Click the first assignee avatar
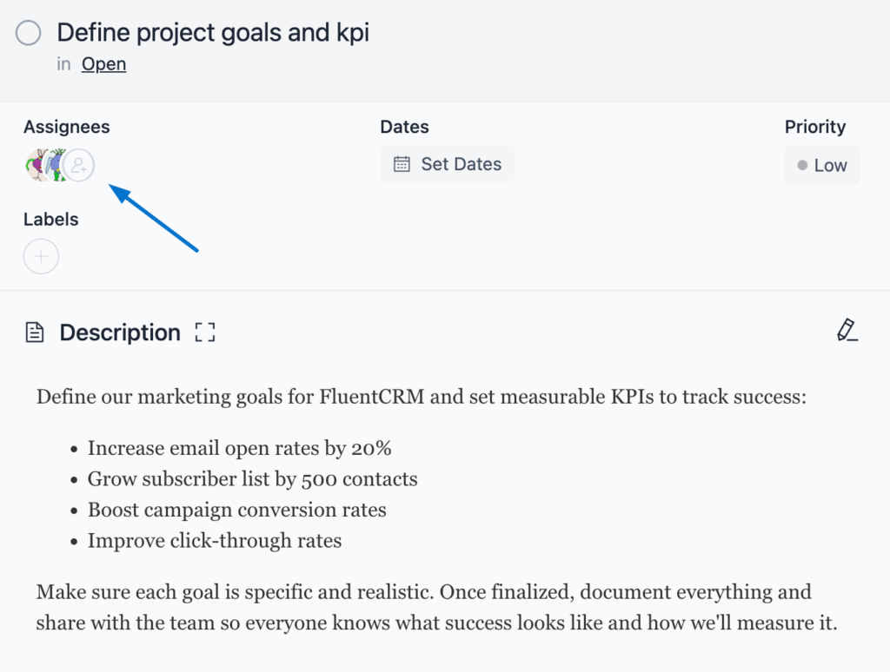The height and width of the screenshot is (672, 890). 37,164
